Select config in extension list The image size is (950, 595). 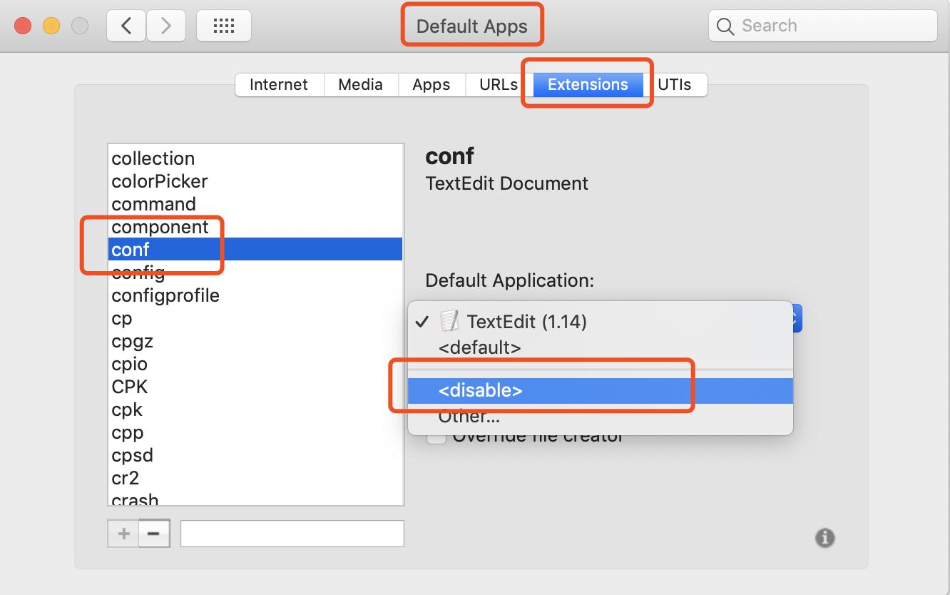[x=255, y=273]
